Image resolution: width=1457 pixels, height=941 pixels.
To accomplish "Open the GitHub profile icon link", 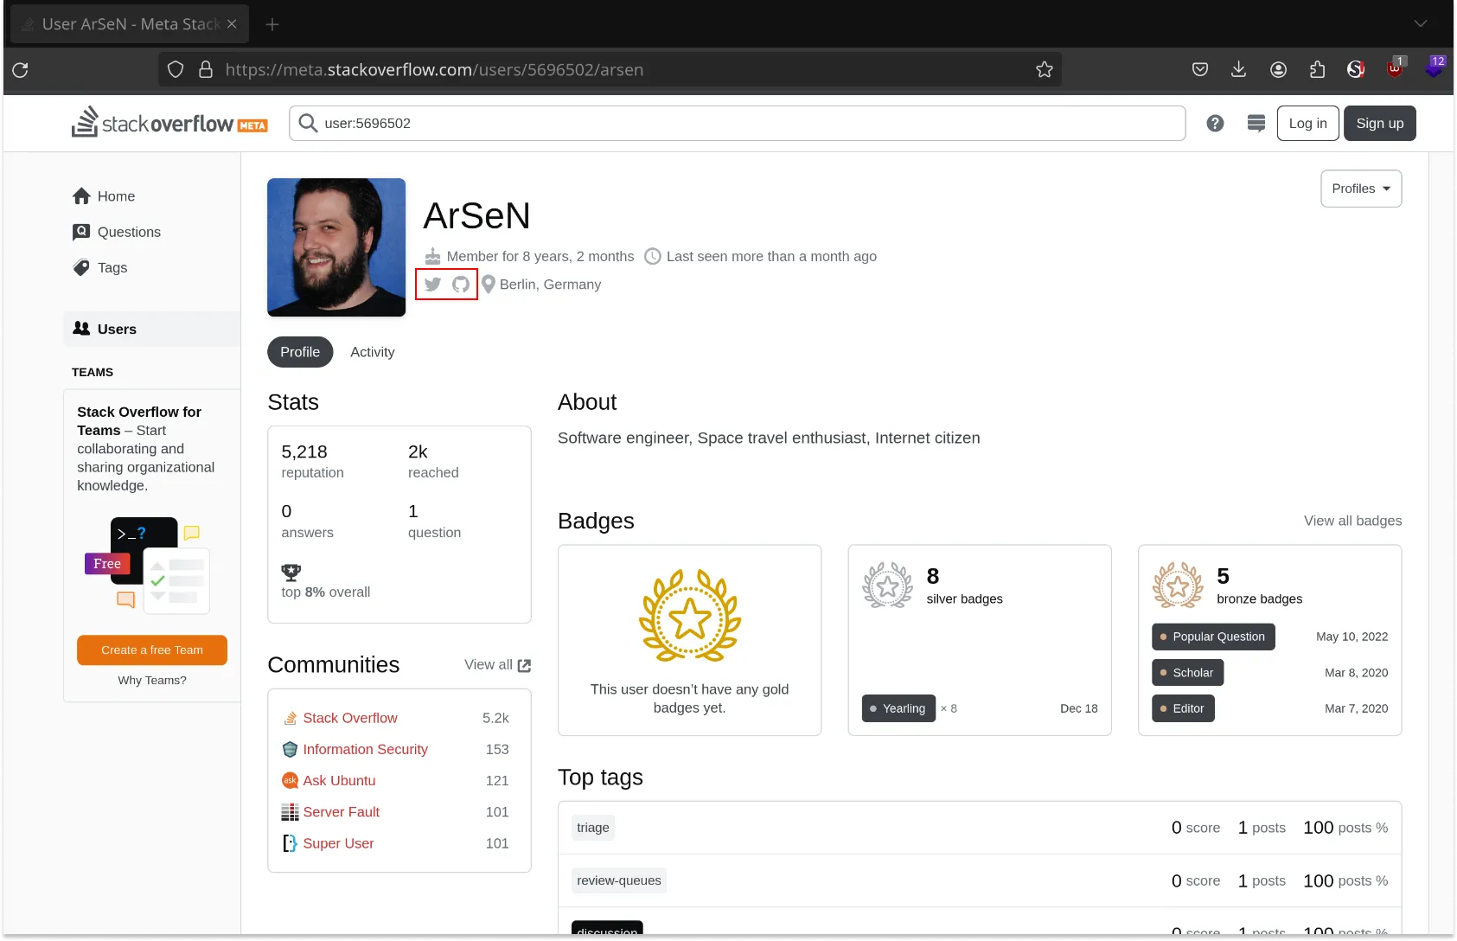I will tap(461, 285).
